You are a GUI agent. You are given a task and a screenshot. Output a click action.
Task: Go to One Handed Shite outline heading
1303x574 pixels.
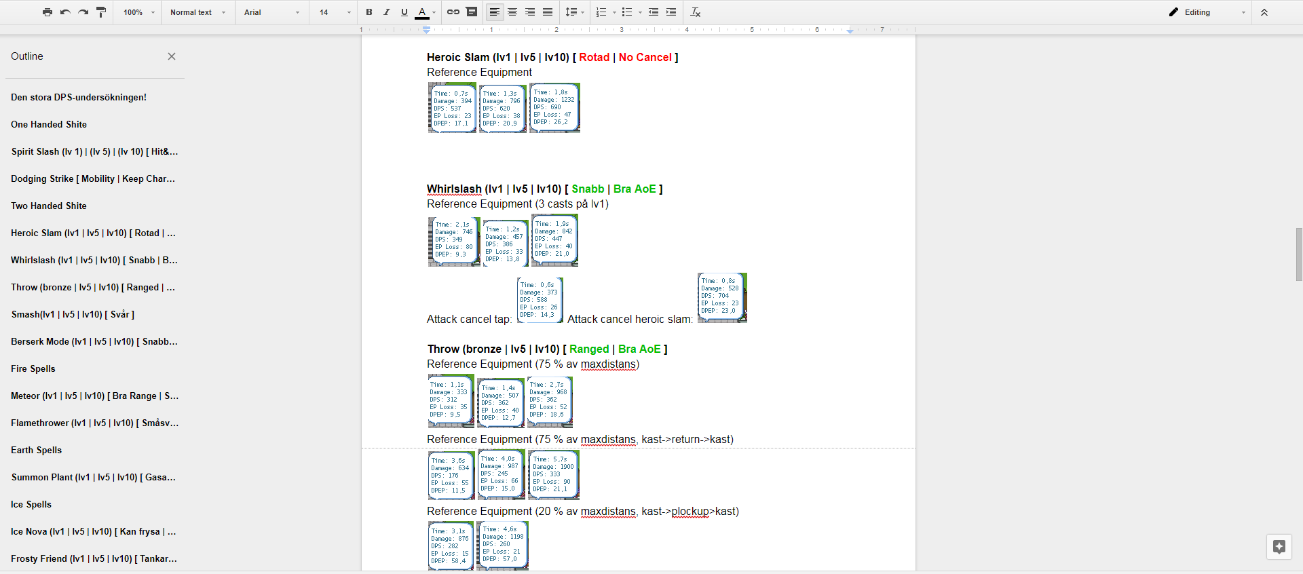click(x=49, y=124)
